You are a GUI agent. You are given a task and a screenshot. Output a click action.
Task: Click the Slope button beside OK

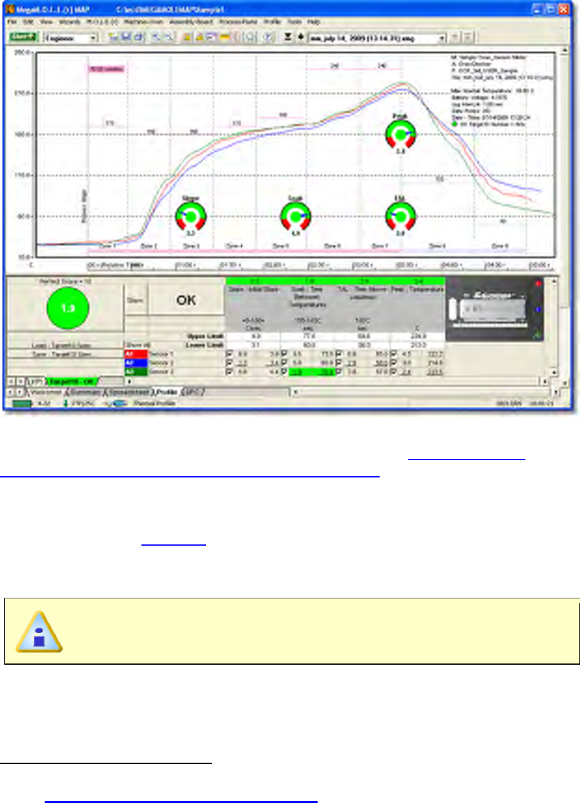point(135,300)
